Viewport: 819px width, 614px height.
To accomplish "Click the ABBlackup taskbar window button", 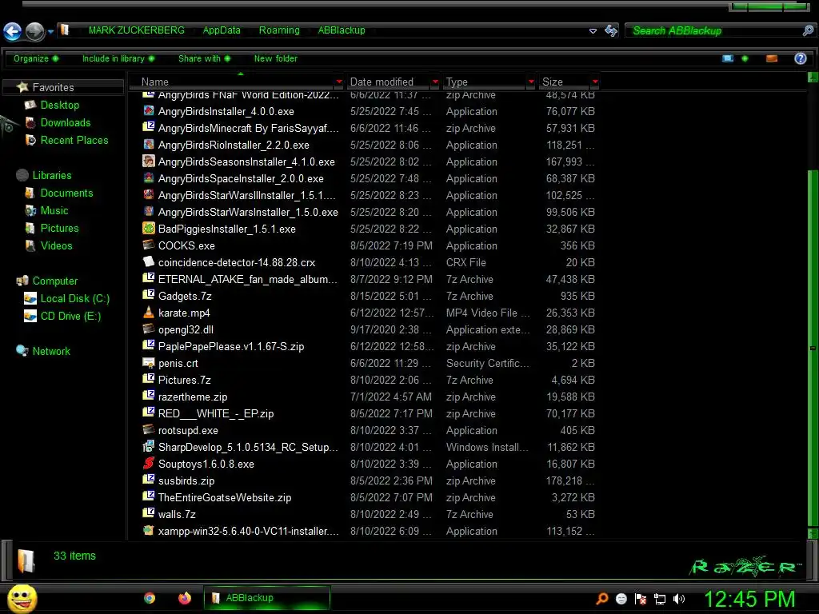I will 267,598.
